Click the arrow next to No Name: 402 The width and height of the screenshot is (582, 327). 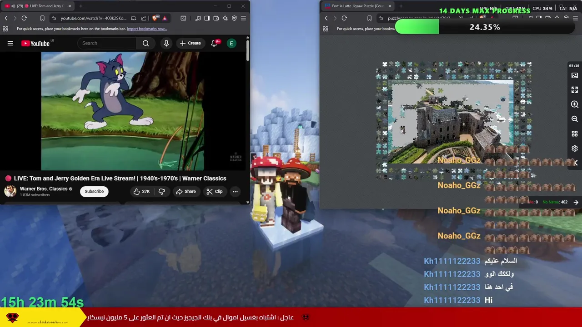pyautogui.click(x=576, y=202)
